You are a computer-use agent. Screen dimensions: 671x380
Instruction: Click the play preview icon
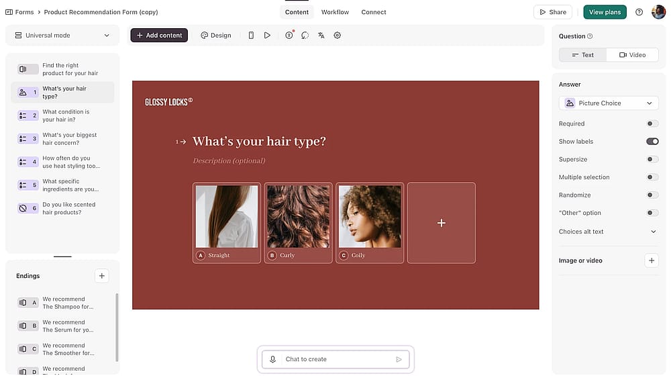pos(267,36)
